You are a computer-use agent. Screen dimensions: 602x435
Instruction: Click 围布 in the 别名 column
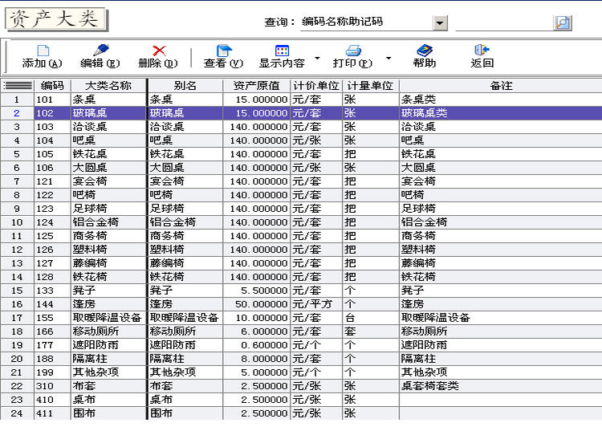(x=185, y=413)
